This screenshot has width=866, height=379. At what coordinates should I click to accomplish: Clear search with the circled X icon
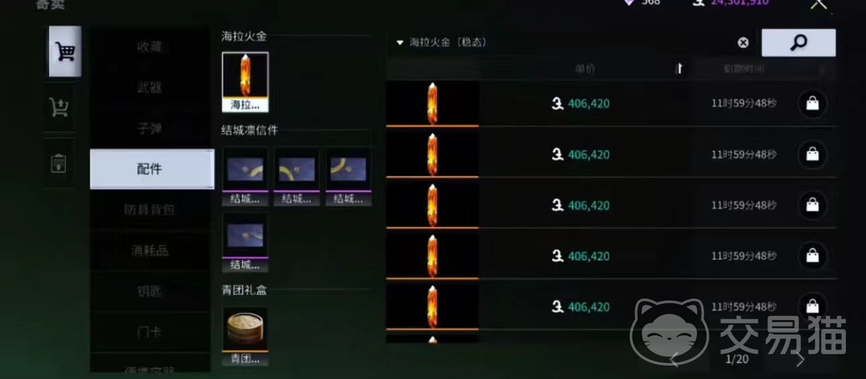click(x=743, y=43)
